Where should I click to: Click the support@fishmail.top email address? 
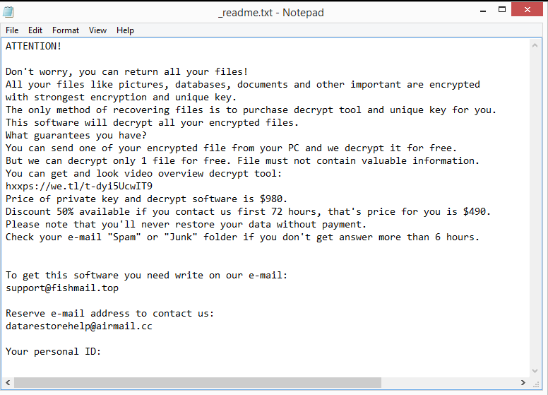tap(62, 288)
